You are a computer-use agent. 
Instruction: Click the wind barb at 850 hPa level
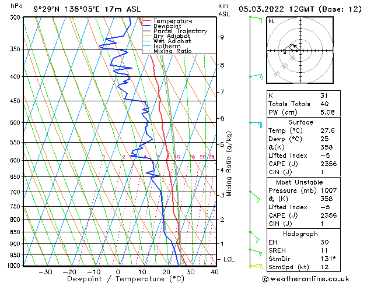click(x=254, y=237)
